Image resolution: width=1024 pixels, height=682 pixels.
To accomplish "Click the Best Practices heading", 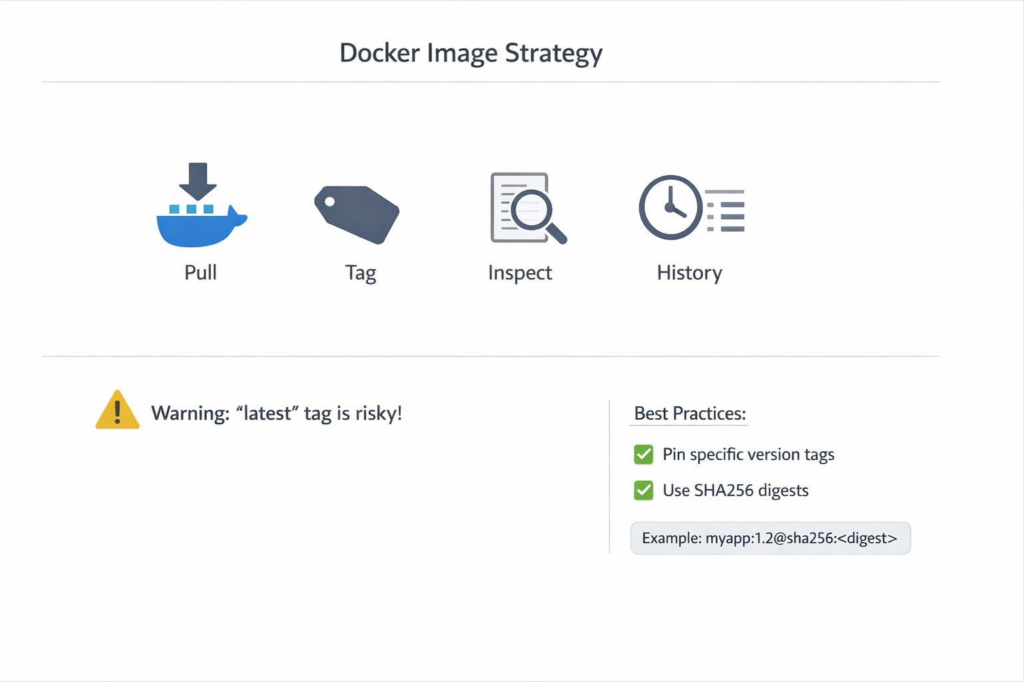I will pyautogui.click(x=690, y=414).
